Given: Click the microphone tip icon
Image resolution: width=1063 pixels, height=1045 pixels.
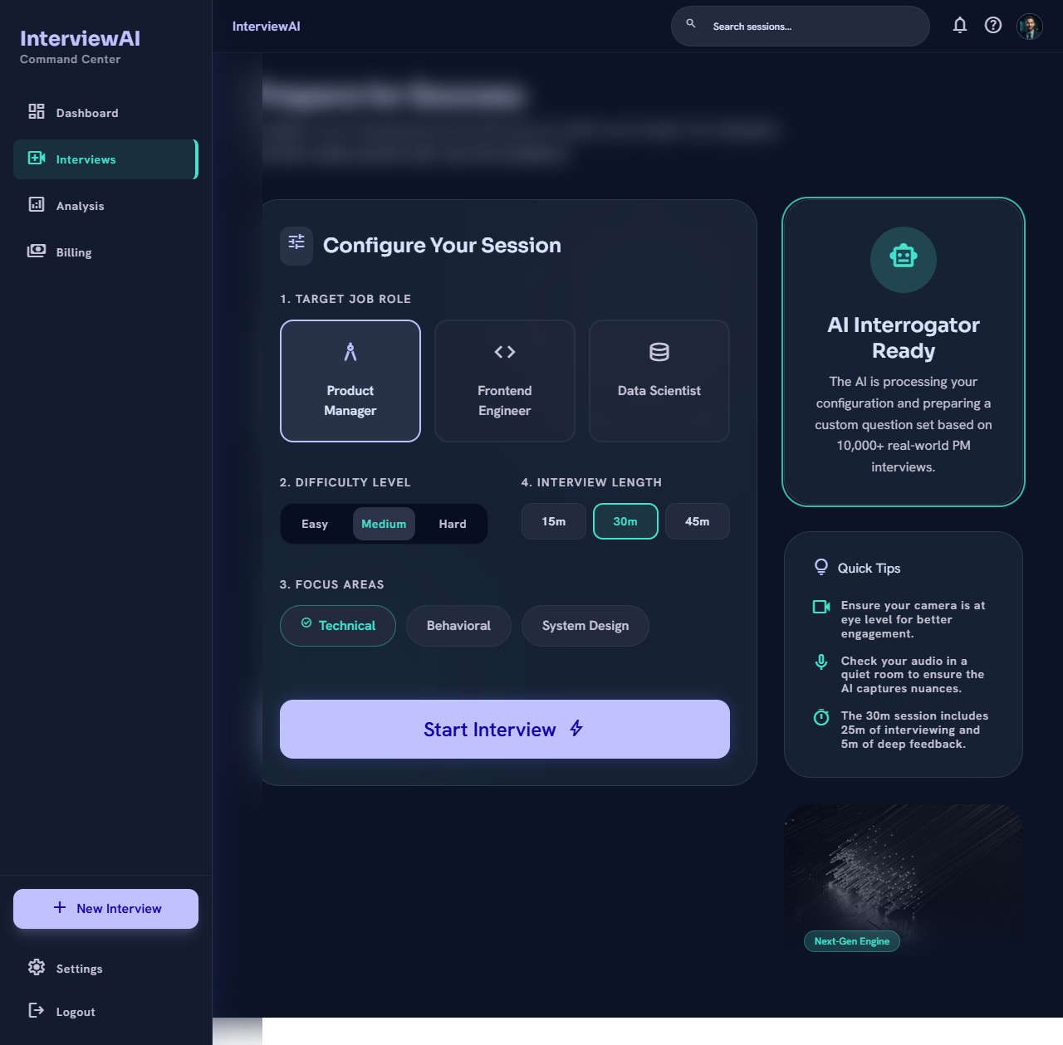Looking at the screenshot, I should tap(821, 662).
